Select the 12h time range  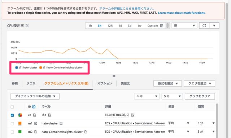point(110,26)
